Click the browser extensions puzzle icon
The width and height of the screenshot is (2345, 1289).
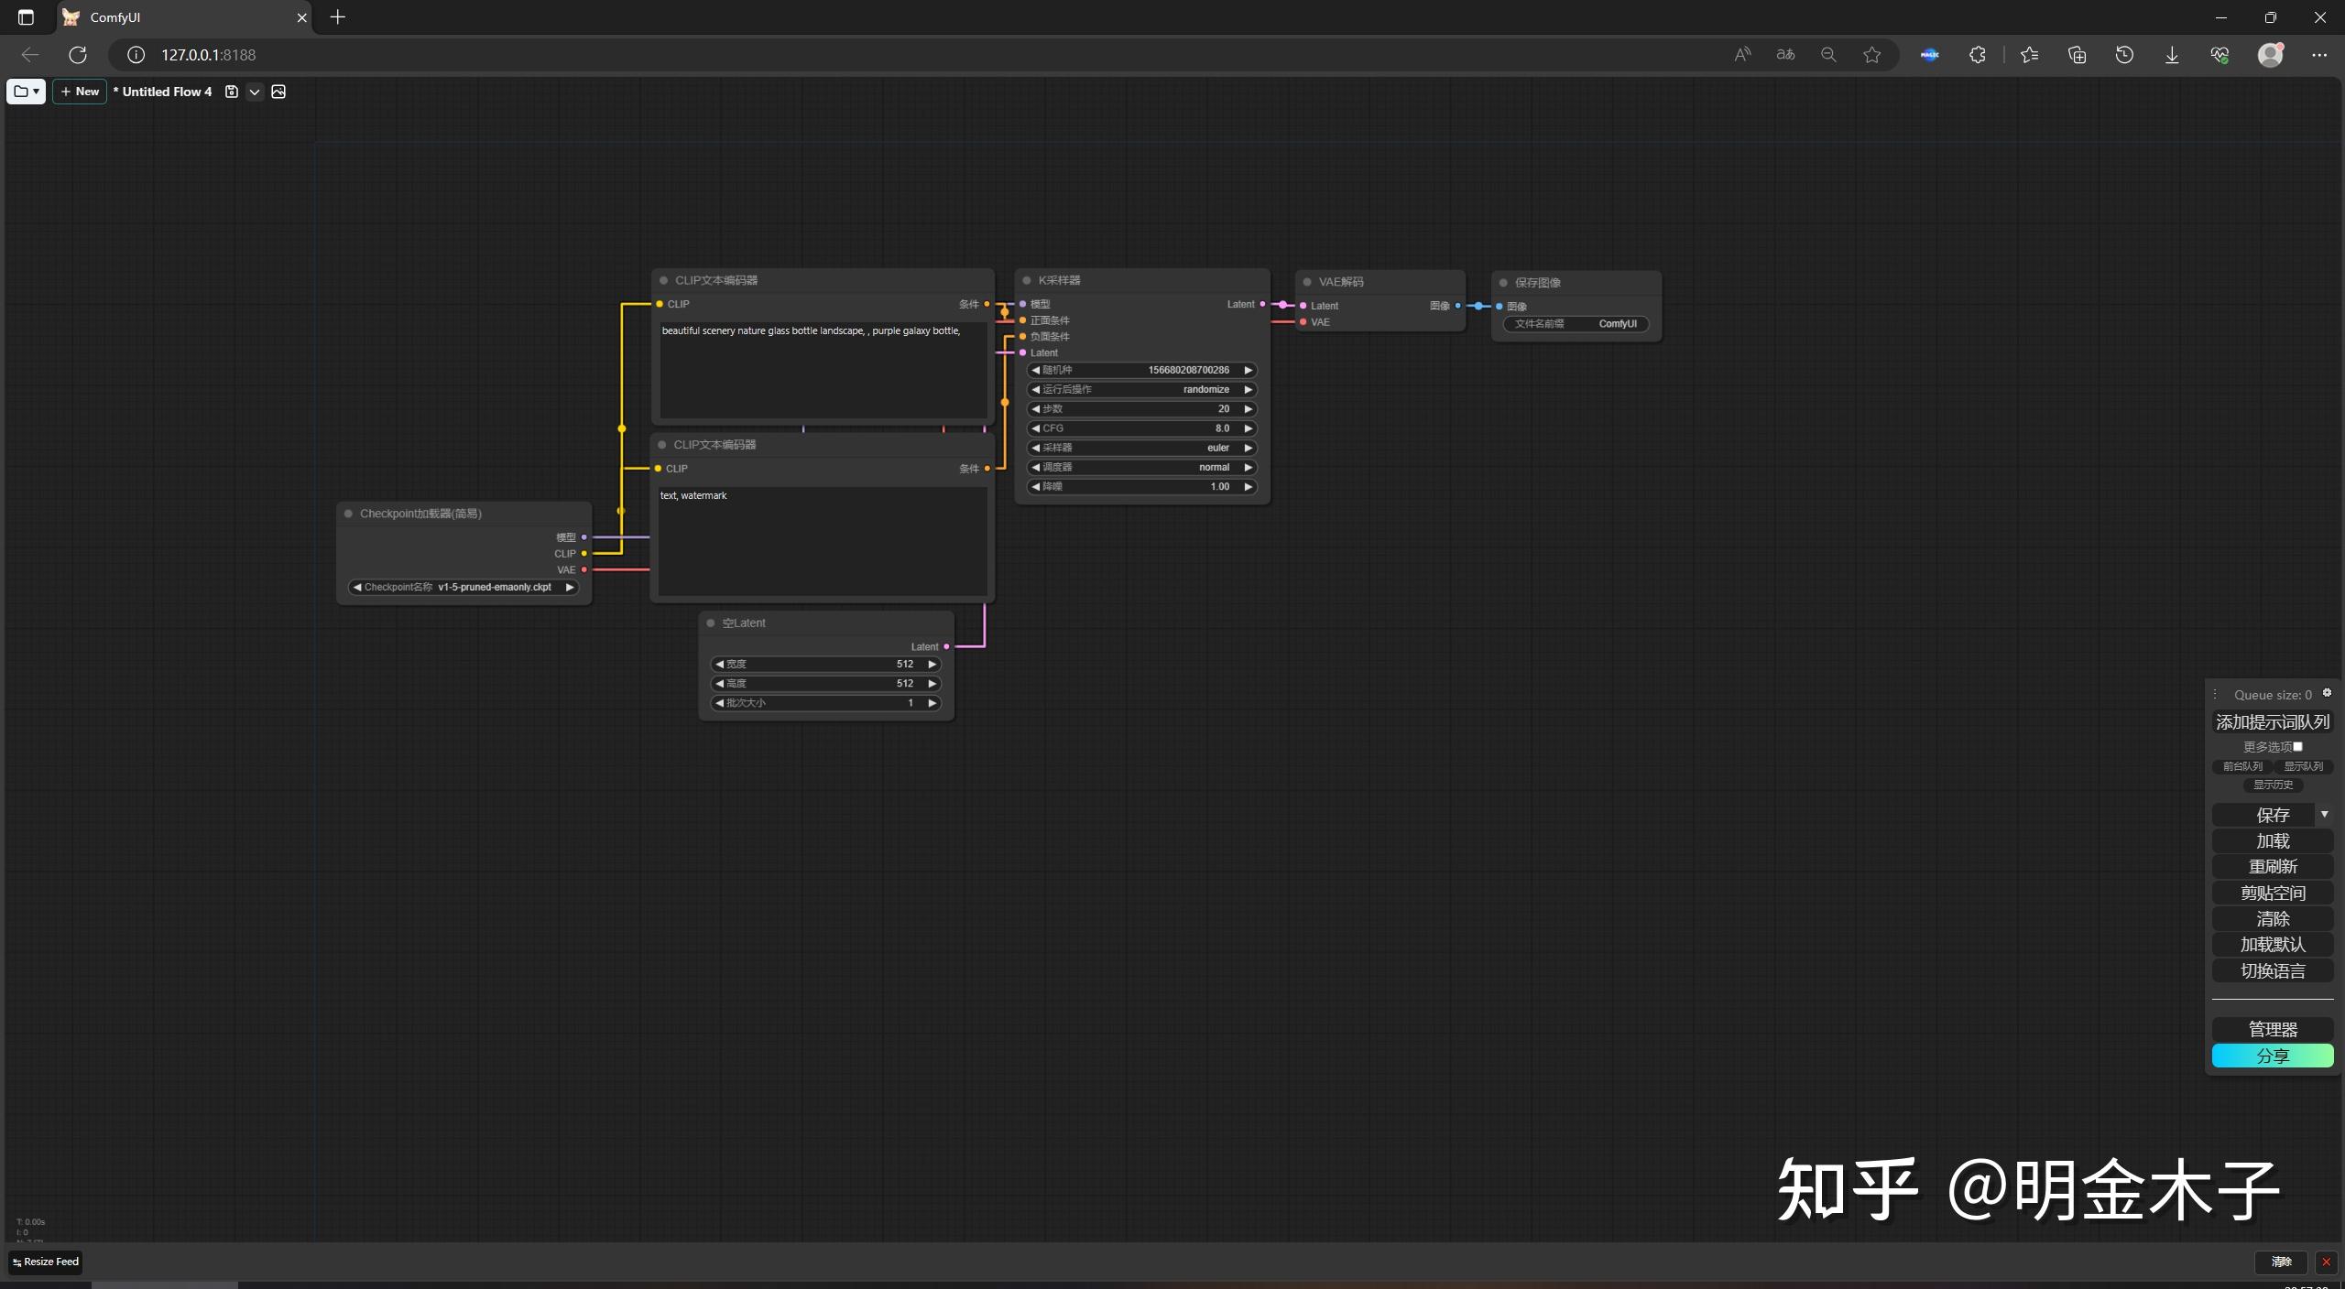point(1978,55)
